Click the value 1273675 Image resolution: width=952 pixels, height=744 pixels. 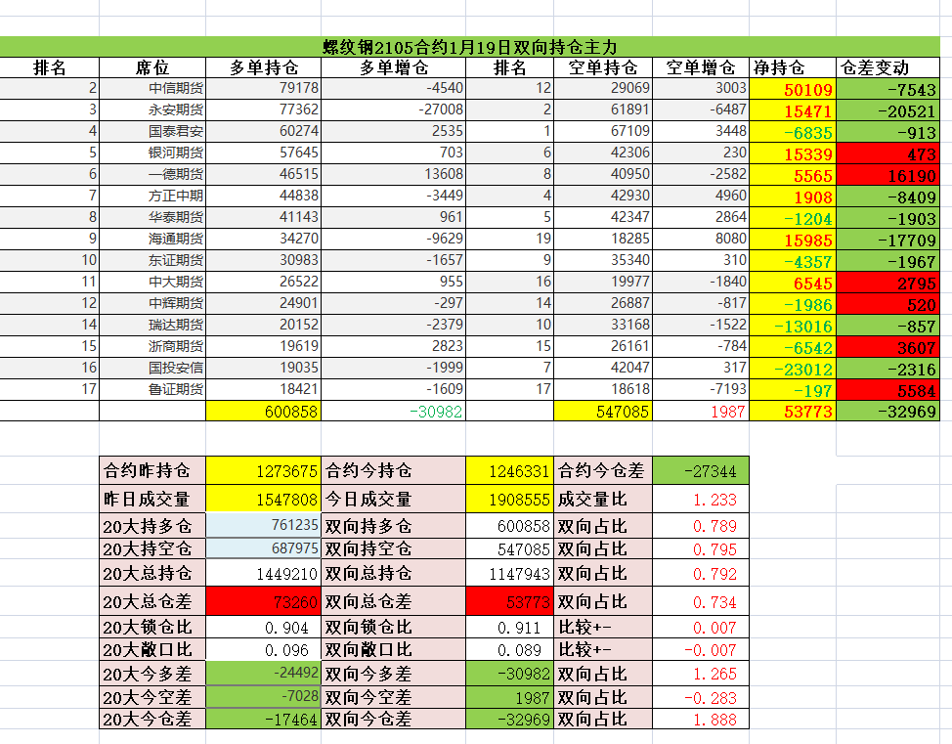pyautogui.click(x=264, y=470)
